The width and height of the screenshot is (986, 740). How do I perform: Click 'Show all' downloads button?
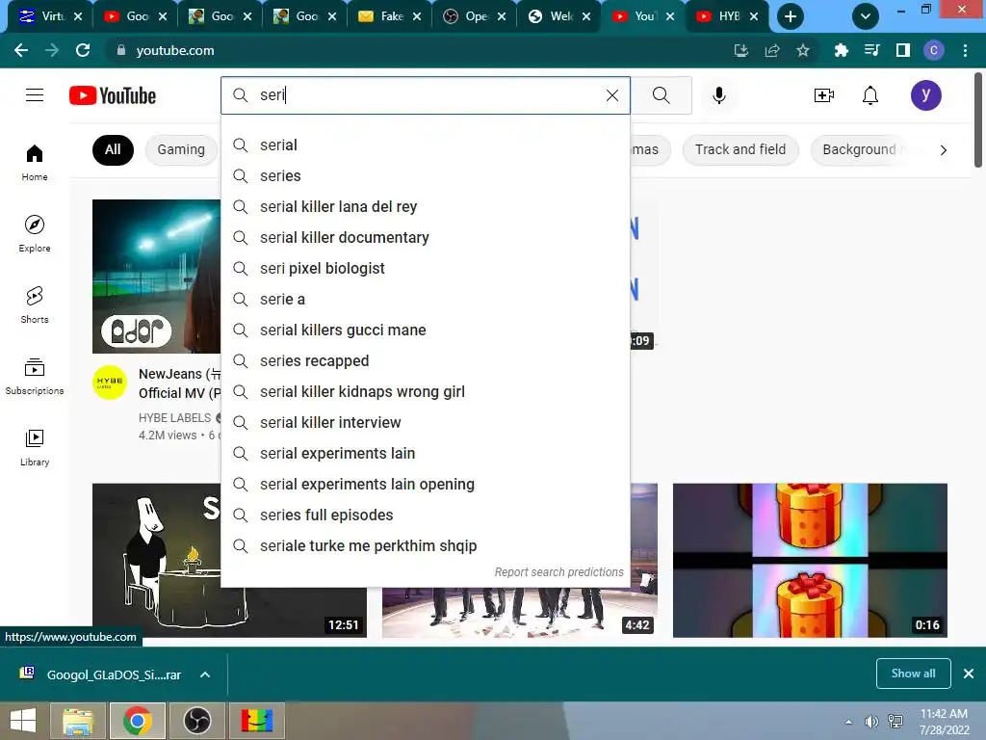tap(913, 674)
